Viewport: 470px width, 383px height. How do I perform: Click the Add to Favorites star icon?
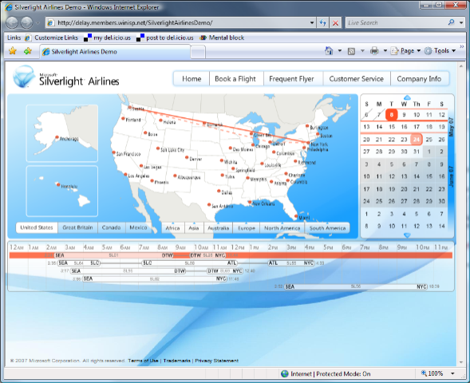point(28,51)
